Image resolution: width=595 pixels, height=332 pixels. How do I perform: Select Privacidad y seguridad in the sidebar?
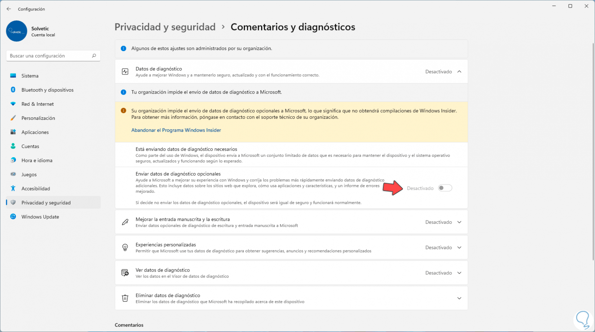point(53,203)
